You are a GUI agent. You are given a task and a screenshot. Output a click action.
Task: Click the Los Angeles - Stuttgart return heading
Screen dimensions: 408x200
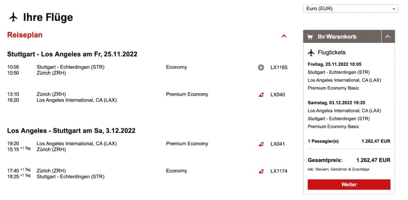click(71, 130)
